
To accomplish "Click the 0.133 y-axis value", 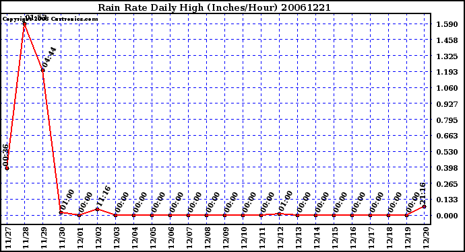I will (x=447, y=200).
